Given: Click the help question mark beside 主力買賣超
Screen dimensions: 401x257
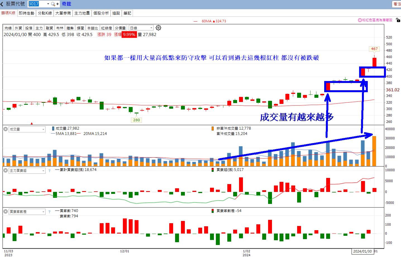Looking at the screenshot, I should coord(49,171).
